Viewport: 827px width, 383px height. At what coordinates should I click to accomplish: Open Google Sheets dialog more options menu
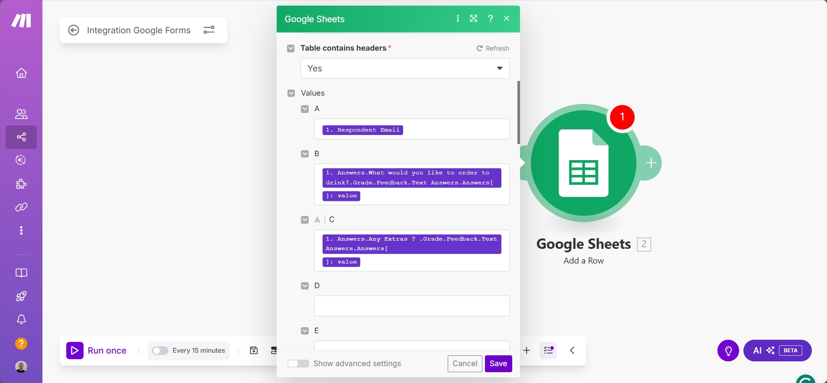pyautogui.click(x=458, y=18)
